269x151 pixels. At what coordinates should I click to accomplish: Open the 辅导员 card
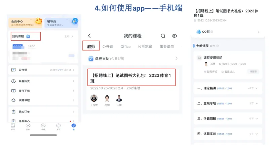click(x=62, y=23)
